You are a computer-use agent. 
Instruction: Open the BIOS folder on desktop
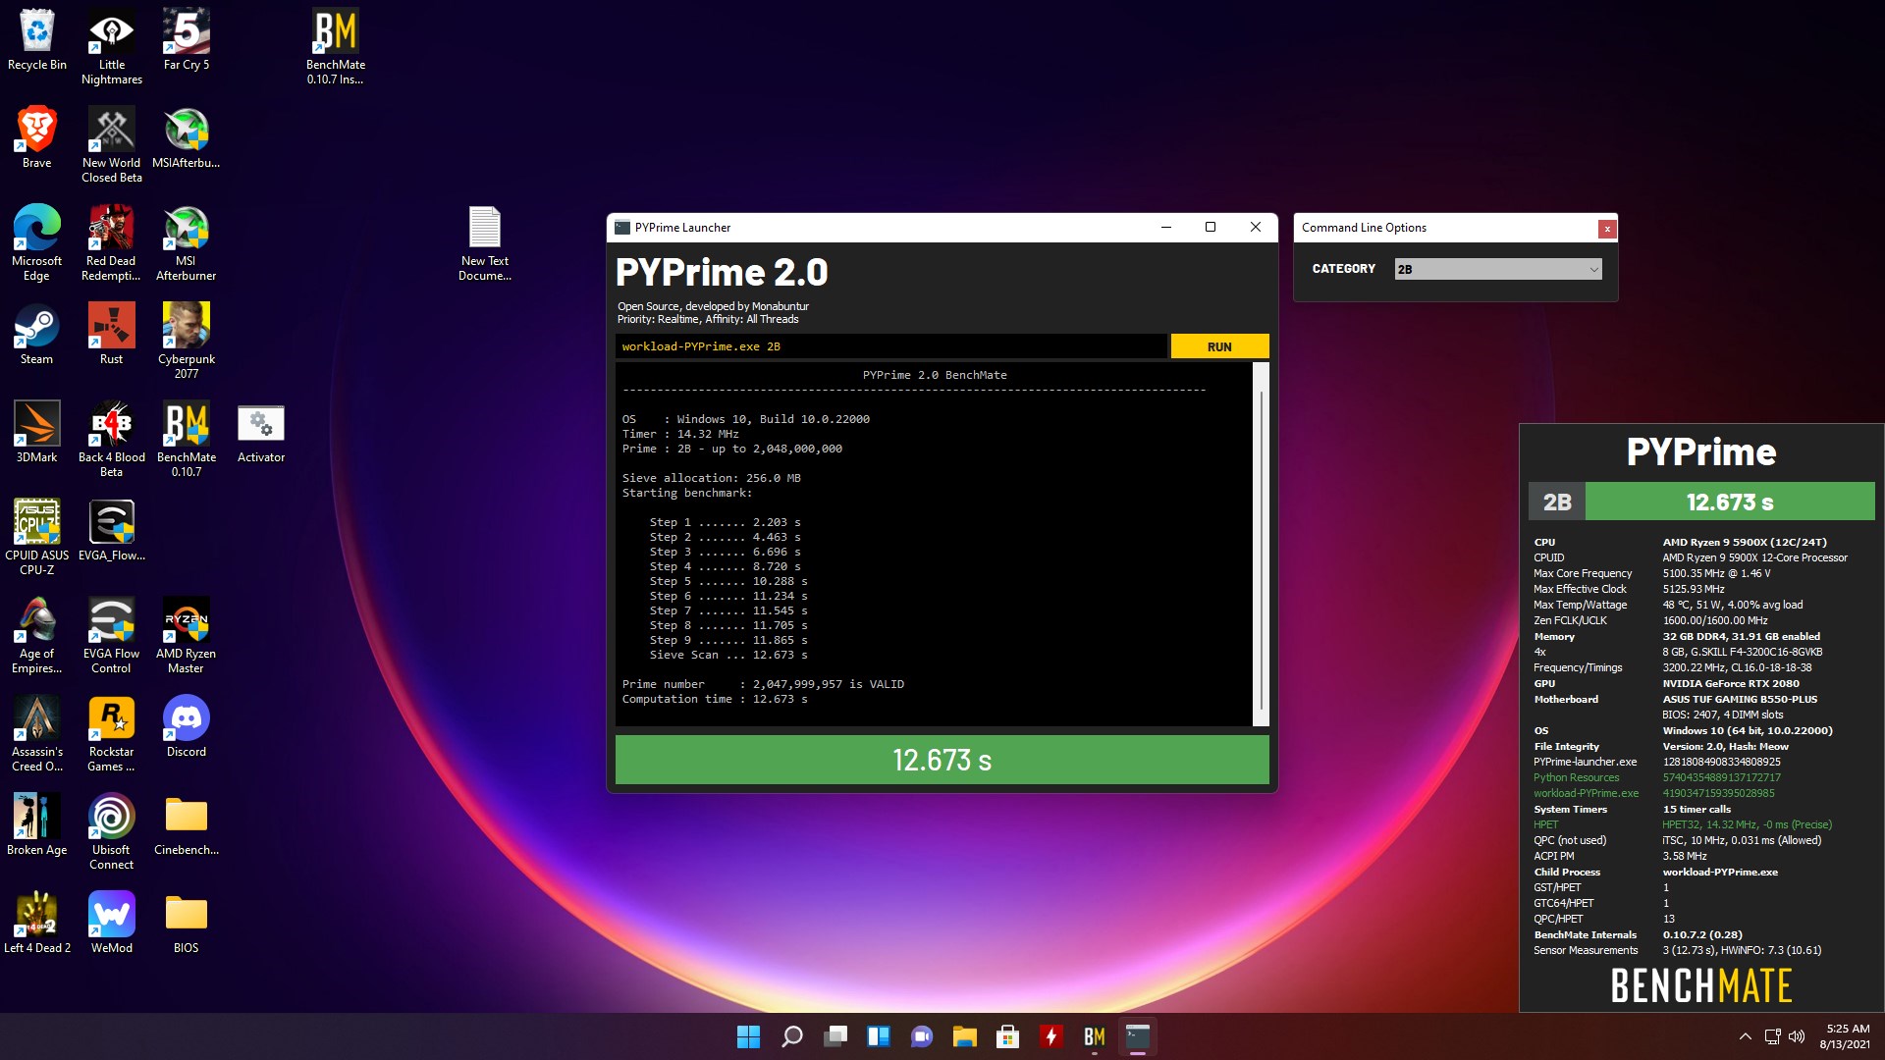pyautogui.click(x=187, y=923)
